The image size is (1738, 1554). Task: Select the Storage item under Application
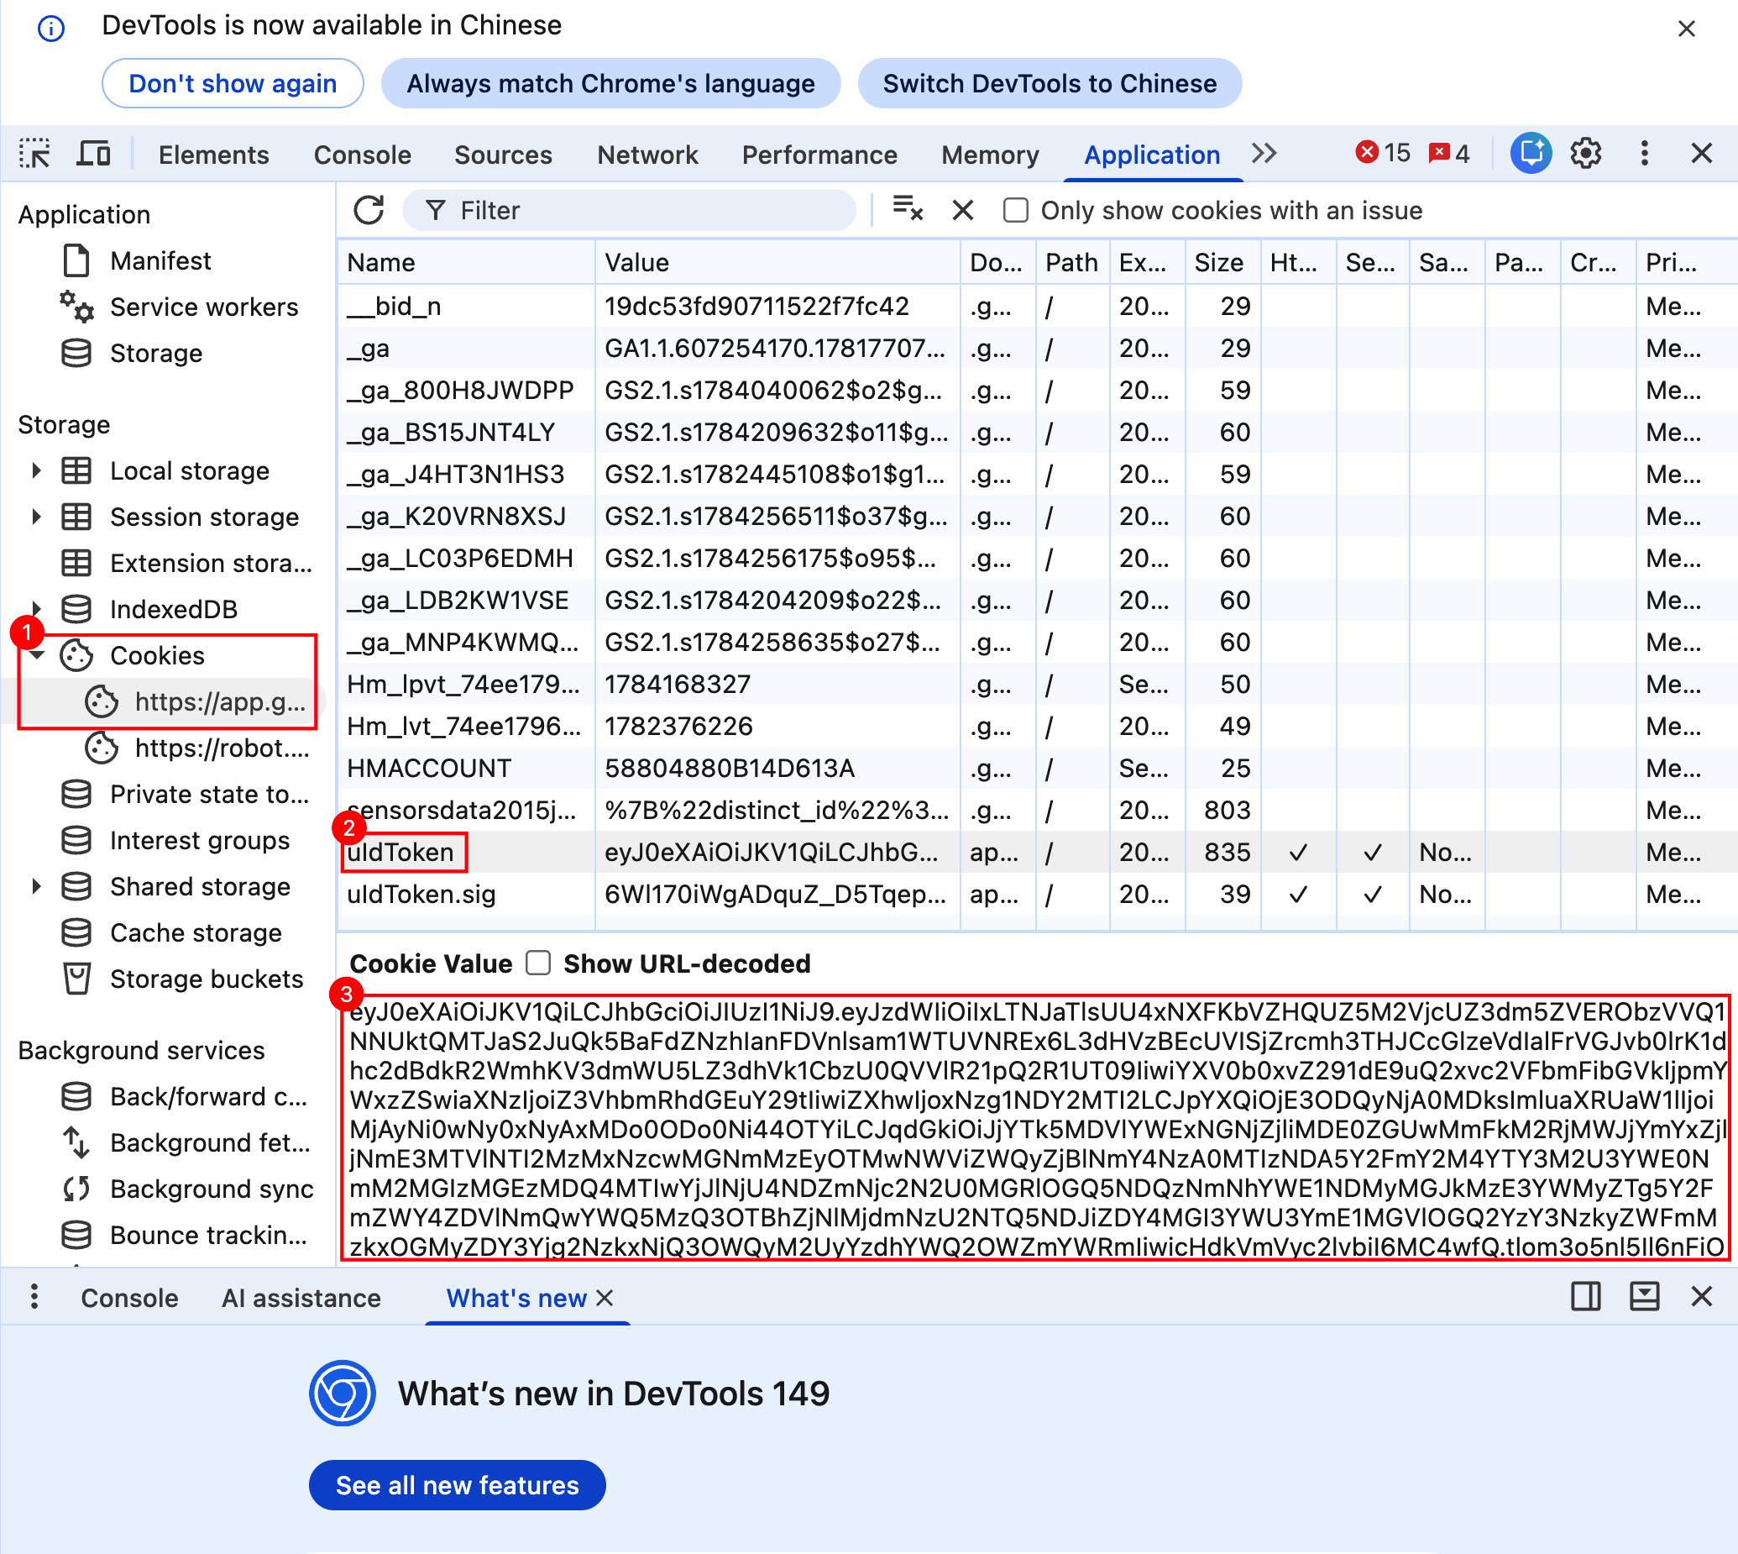click(155, 353)
